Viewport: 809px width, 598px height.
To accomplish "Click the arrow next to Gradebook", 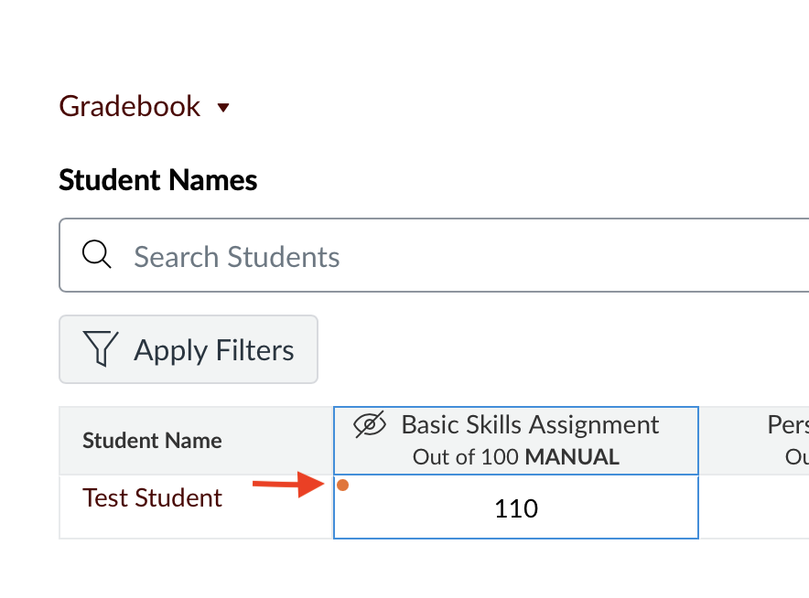I will [222, 107].
